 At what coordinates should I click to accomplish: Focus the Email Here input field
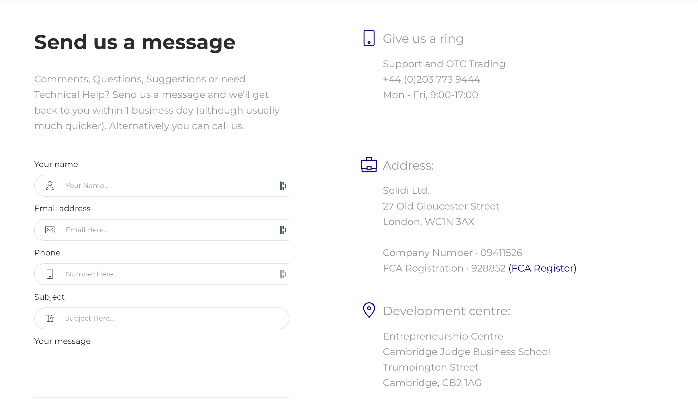[x=166, y=230]
